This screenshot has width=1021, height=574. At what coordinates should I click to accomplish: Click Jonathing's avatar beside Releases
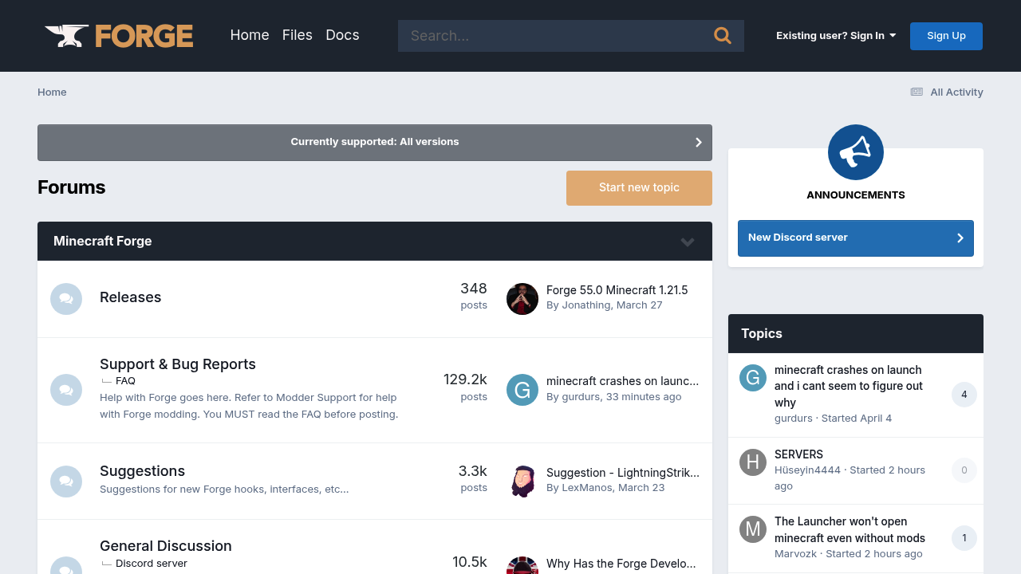(522, 299)
